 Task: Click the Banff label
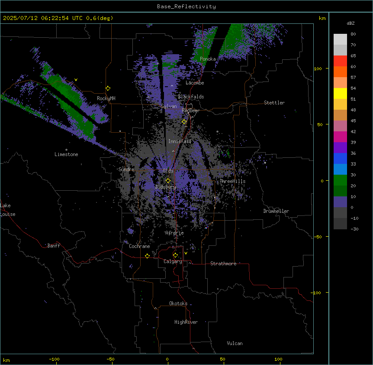[x=54, y=246]
